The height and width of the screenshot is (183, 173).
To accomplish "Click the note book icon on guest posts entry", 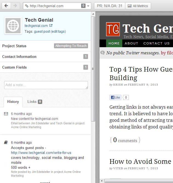I will coord(6,142).
